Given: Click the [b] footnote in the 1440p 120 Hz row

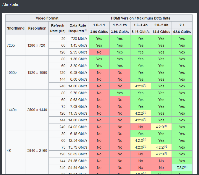Looking at the screenshot, I should (144, 112).
